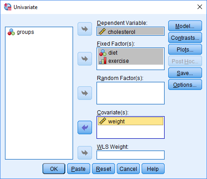Open the Options... dialog
This screenshot has width=207, height=179.
coord(185,85)
